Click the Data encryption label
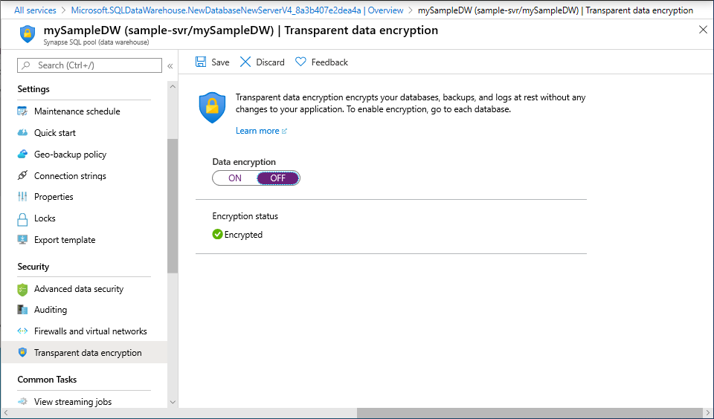 [x=244, y=162]
